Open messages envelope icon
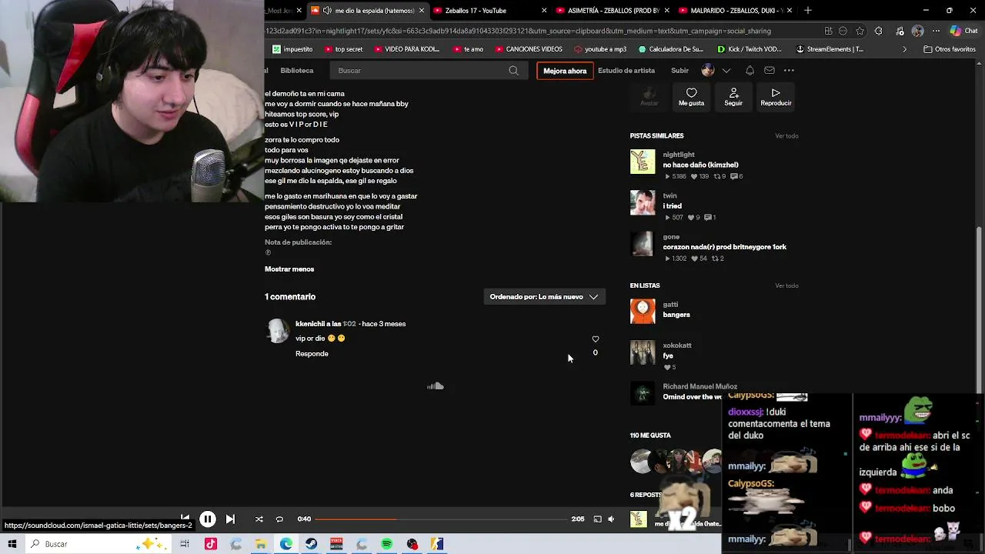This screenshot has height=554, width=985. click(770, 71)
